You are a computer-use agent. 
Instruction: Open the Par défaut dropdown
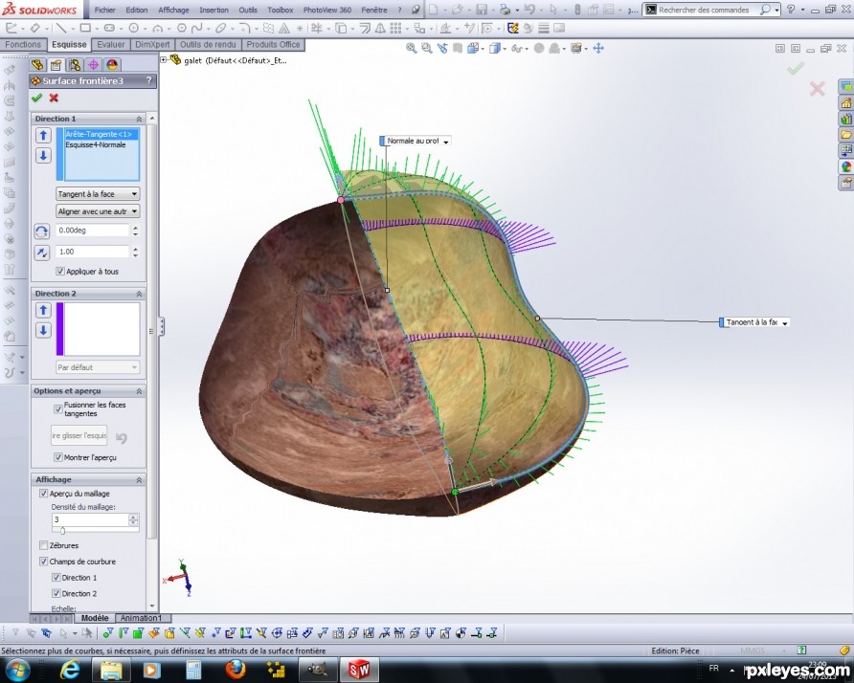[98, 367]
